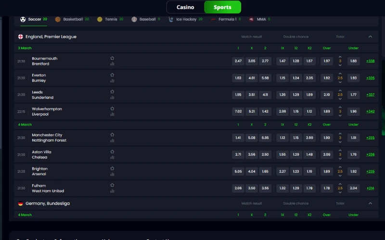Star the Leeds vs Sunderland match

point(112,92)
